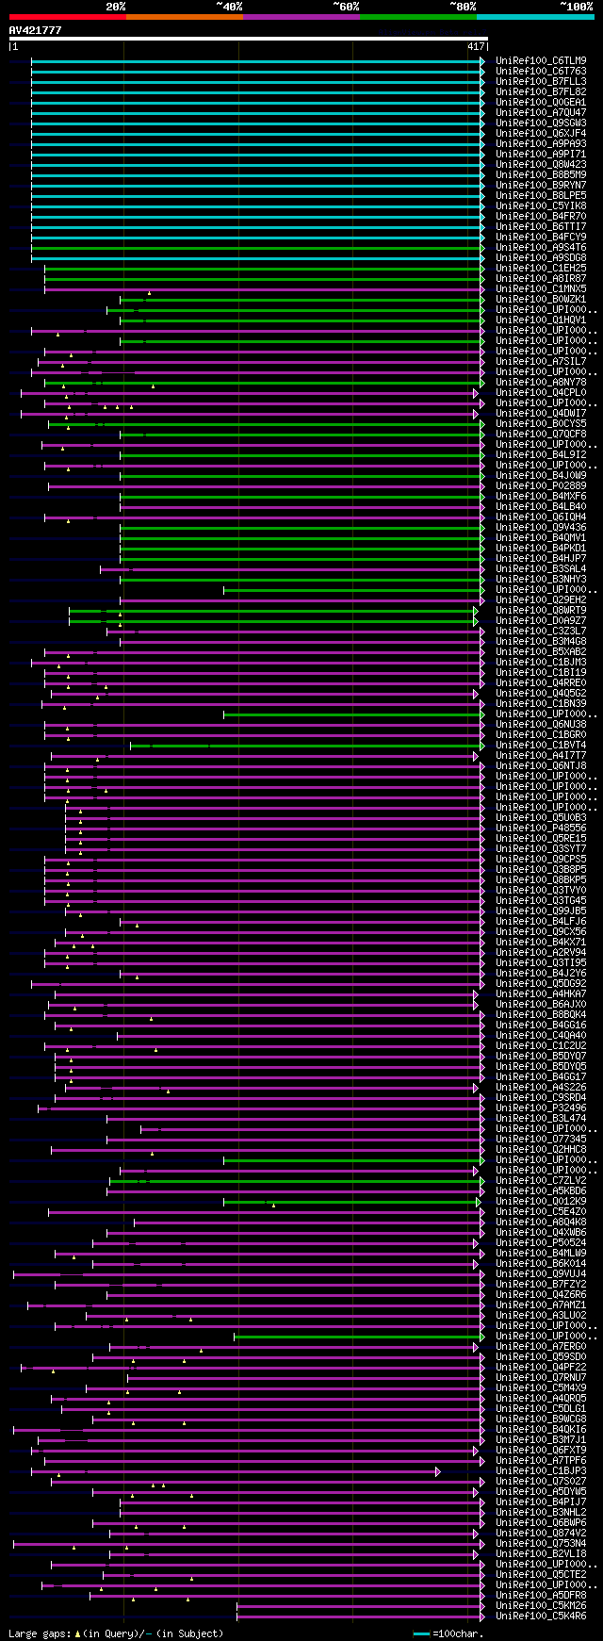The height and width of the screenshot is (1641, 603).
Task: Select the UniRef100_B4HJP7 label
Action: click(541, 559)
